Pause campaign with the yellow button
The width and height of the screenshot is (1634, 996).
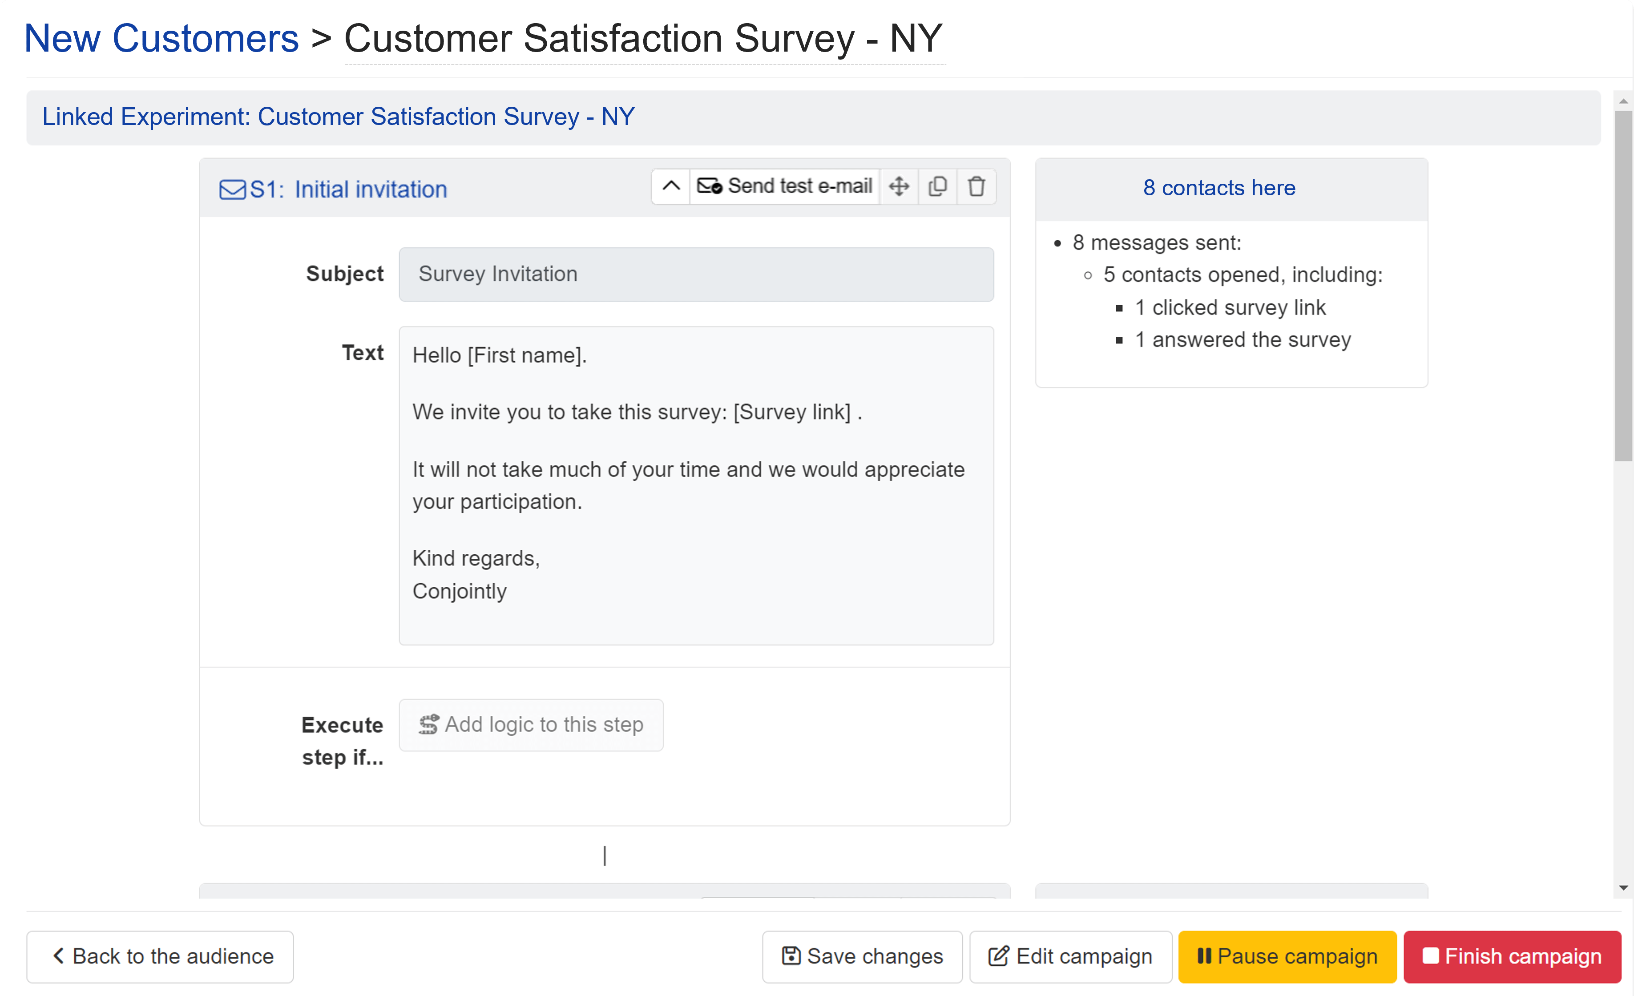click(x=1287, y=956)
